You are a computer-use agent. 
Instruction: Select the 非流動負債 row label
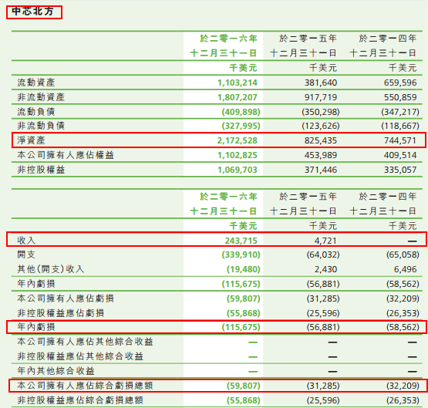(41, 126)
